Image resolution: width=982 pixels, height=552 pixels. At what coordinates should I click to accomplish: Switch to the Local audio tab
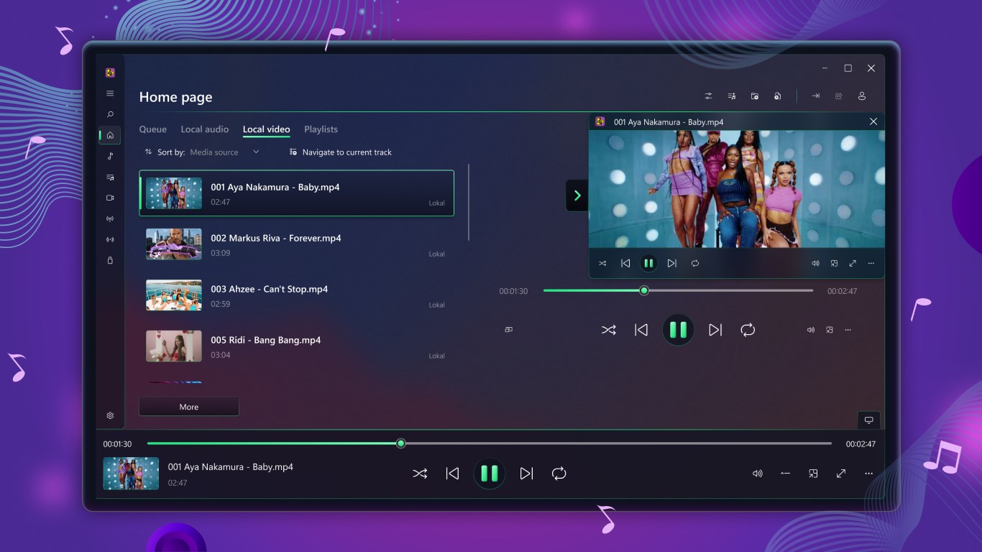(205, 129)
